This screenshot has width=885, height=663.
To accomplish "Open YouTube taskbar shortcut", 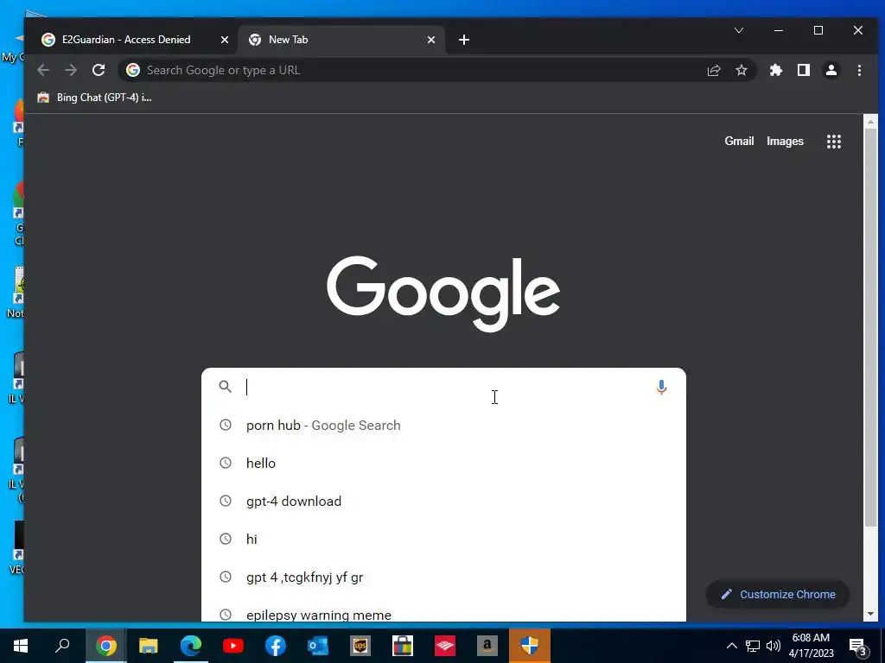I will tap(233, 646).
